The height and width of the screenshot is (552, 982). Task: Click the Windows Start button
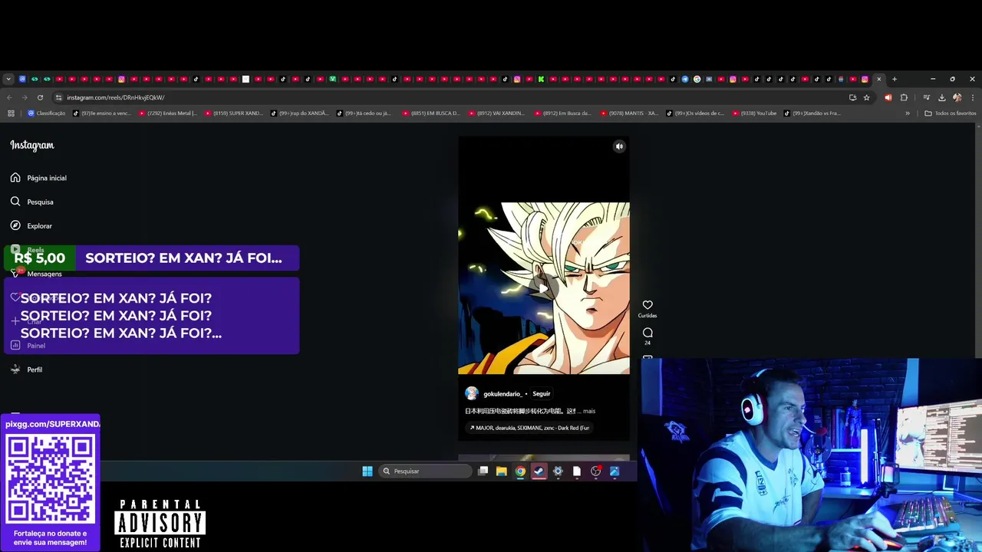click(x=367, y=472)
